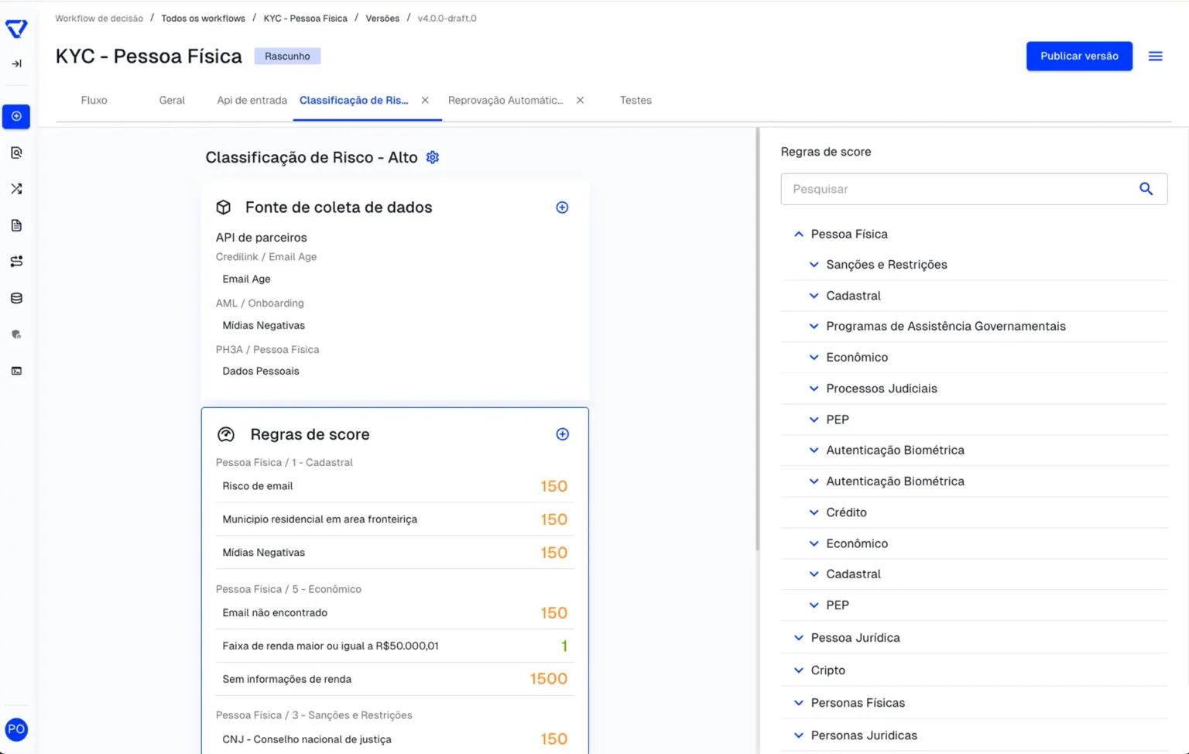
Task: Click the vertical scrollbar of the middle panel
Action: [x=758, y=339]
